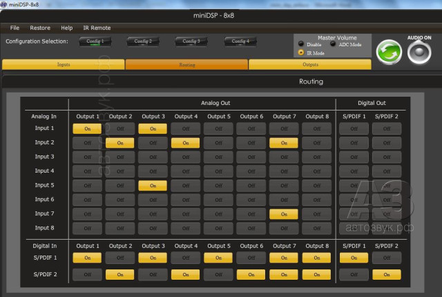
Task: Open the IR Remote menu
Action: pyautogui.click(x=97, y=28)
